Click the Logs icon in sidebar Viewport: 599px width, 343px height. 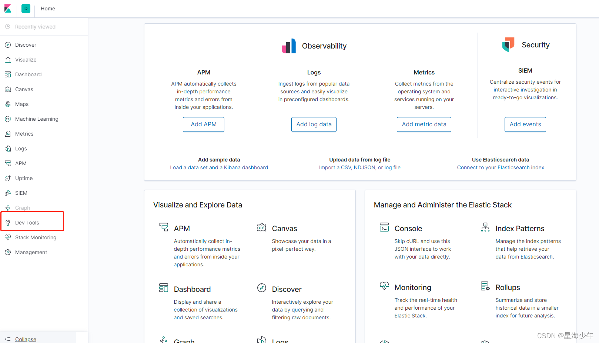click(x=8, y=149)
